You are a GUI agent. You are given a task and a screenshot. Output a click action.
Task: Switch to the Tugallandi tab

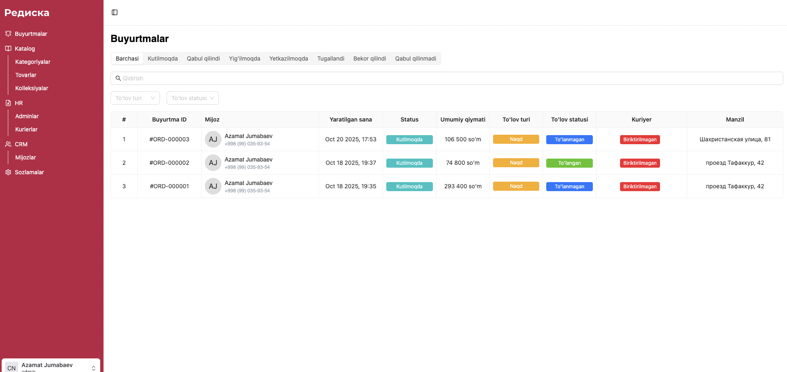coord(331,58)
